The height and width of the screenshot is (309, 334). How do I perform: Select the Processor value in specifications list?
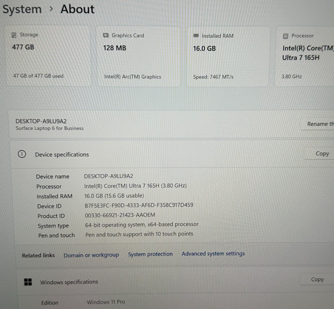[135, 186]
